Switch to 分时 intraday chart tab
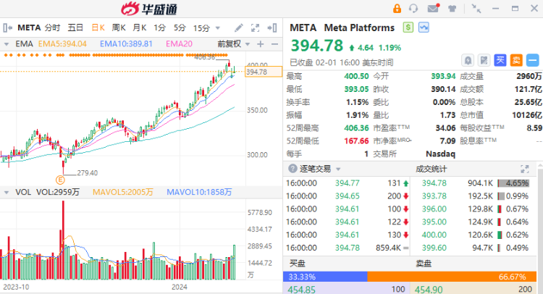 click(52, 28)
